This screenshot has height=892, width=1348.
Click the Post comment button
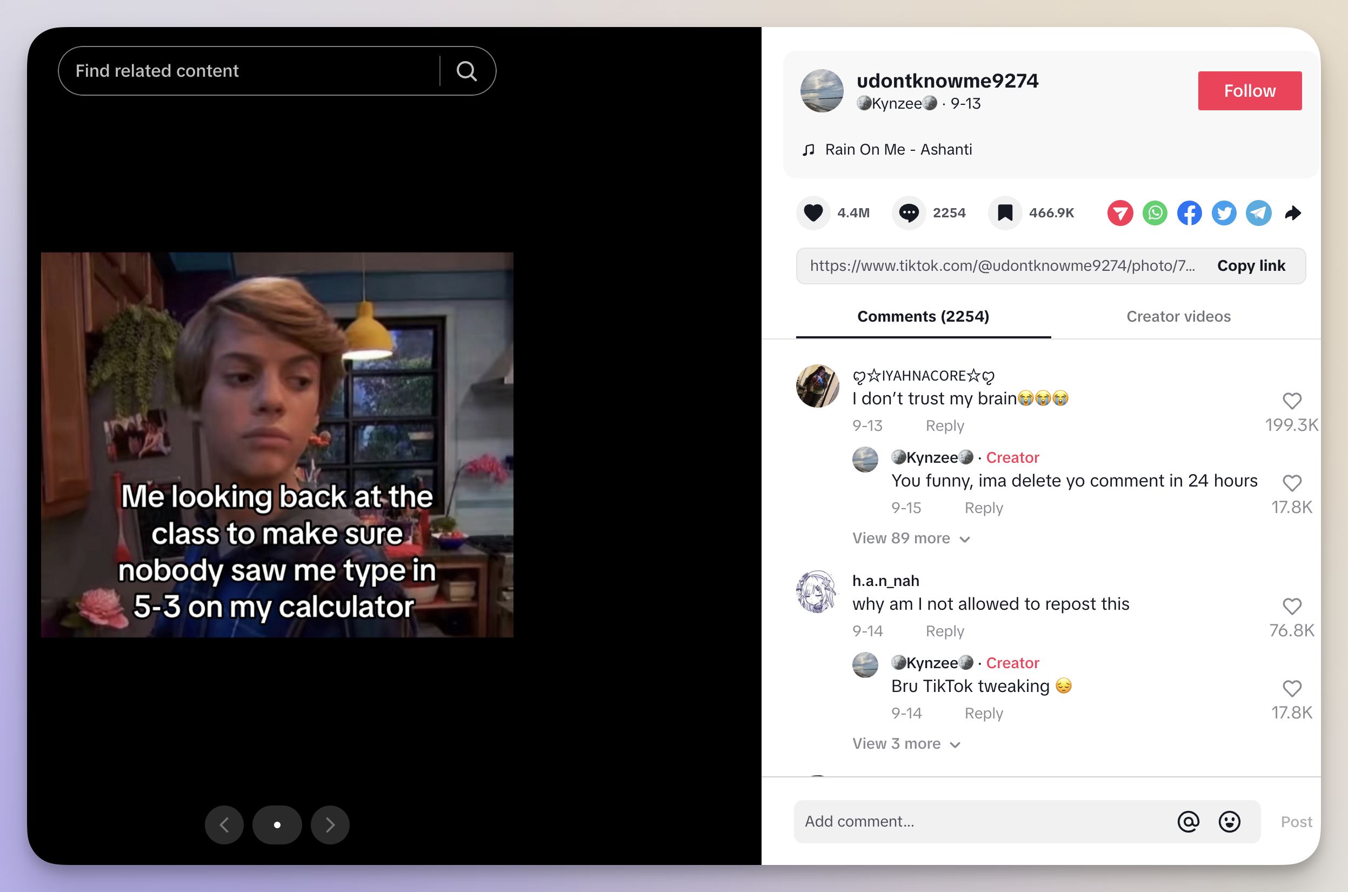coord(1296,822)
